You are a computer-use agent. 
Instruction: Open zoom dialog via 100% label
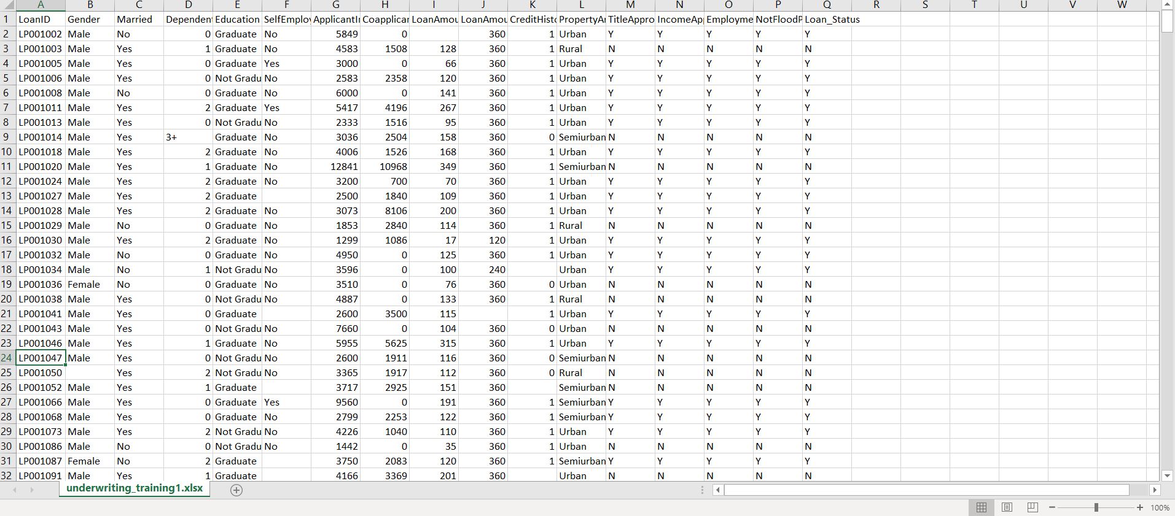[1160, 507]
